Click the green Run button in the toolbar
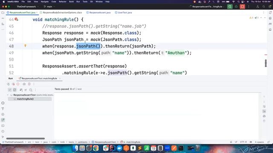The height and width of the screenshot is (153, 273). pyautogui.click(x=230, y=7)
